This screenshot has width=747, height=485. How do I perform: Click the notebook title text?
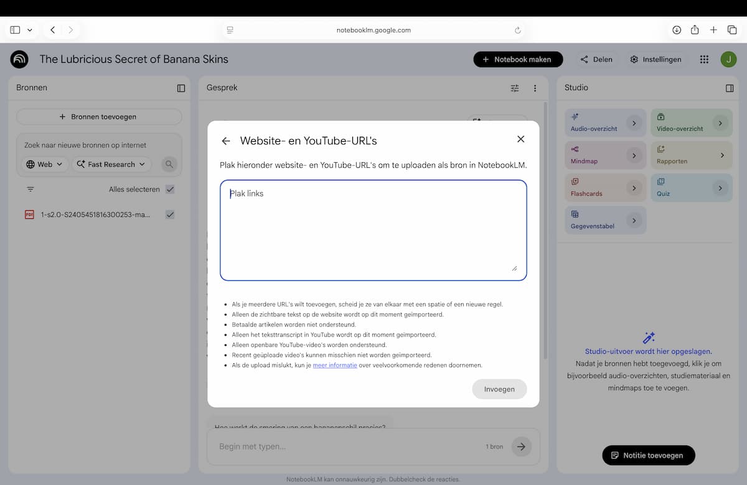tap(134, 60)
